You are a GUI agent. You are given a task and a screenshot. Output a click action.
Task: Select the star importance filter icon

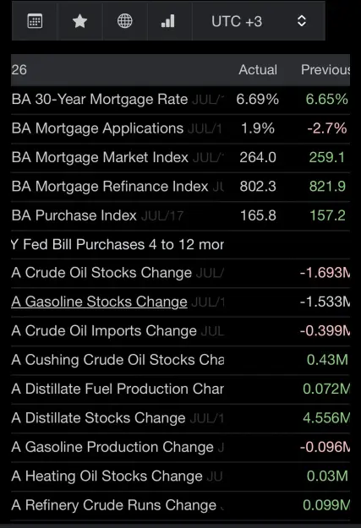pos(79,22)
